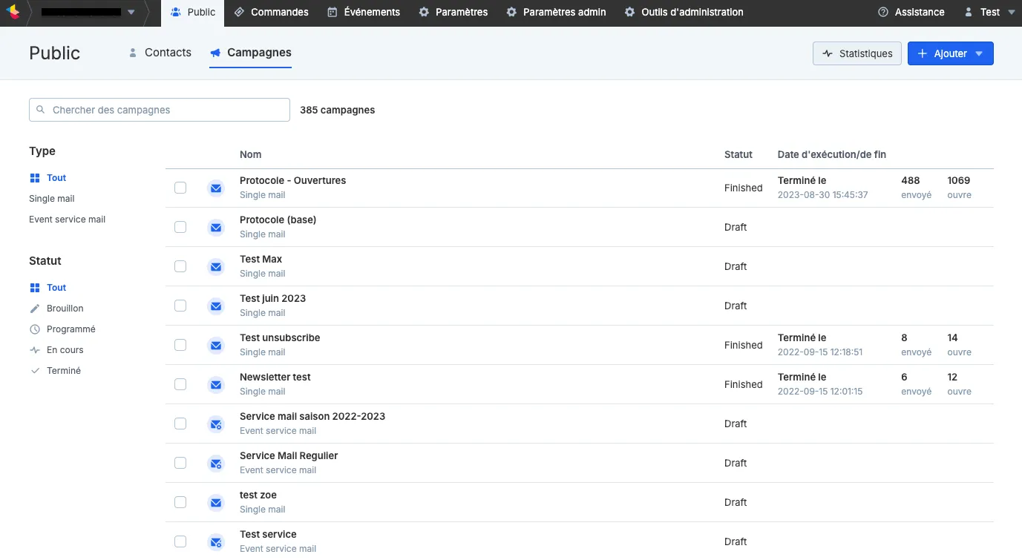Switch to the Contacts tab
The width and height of the screenshot is (1022, 560).
click(x=160, y=53)
